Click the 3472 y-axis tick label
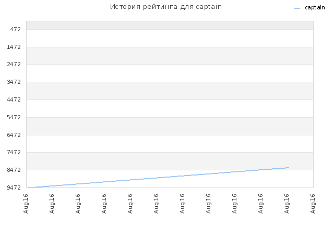334x250 pixels. (x=14, y=82)
